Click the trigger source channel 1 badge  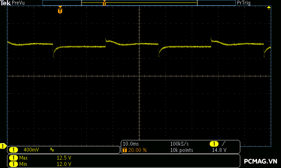214,144
